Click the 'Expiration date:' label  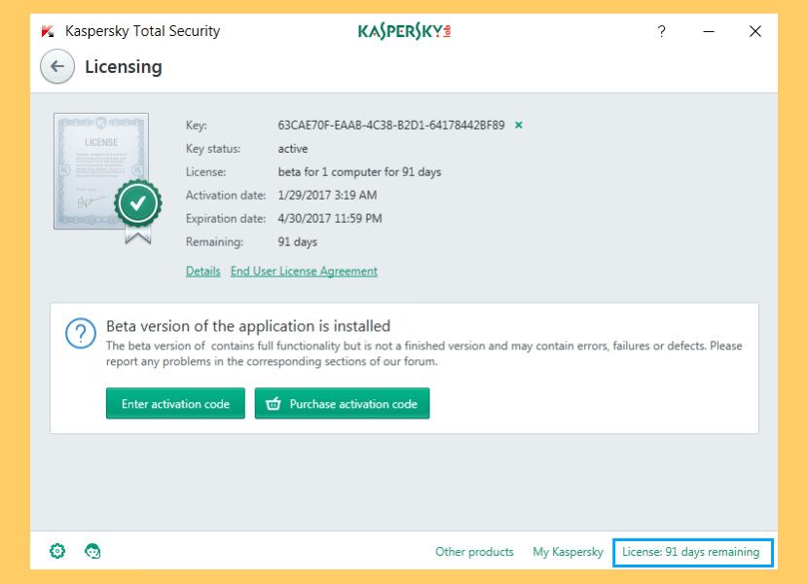(x=226, y=219)
